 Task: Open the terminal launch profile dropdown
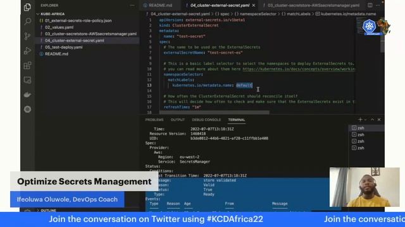click(366, 120)
